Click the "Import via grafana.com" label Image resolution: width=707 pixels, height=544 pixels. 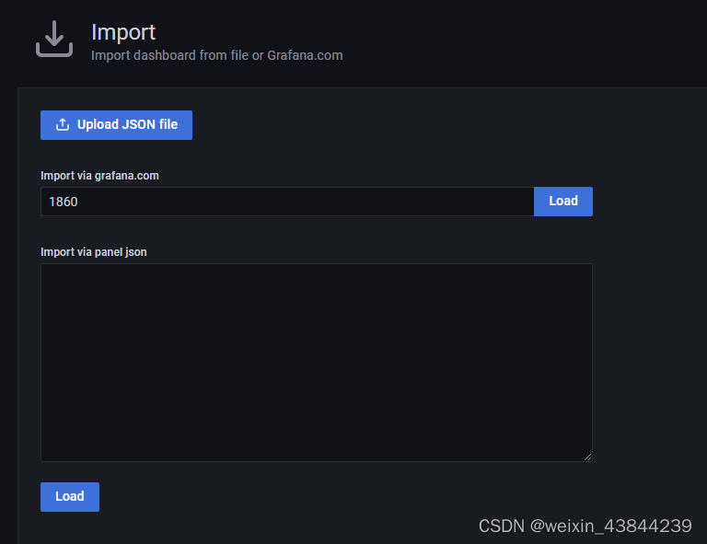(99, 176)
